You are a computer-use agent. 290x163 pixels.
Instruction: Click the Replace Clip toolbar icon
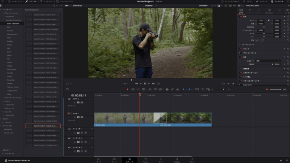pyautogui.click(x=160, y=90)
